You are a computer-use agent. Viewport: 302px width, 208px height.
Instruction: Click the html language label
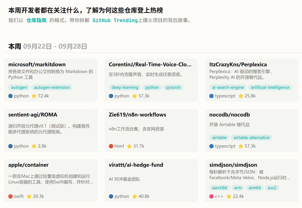tap(119, 146)
